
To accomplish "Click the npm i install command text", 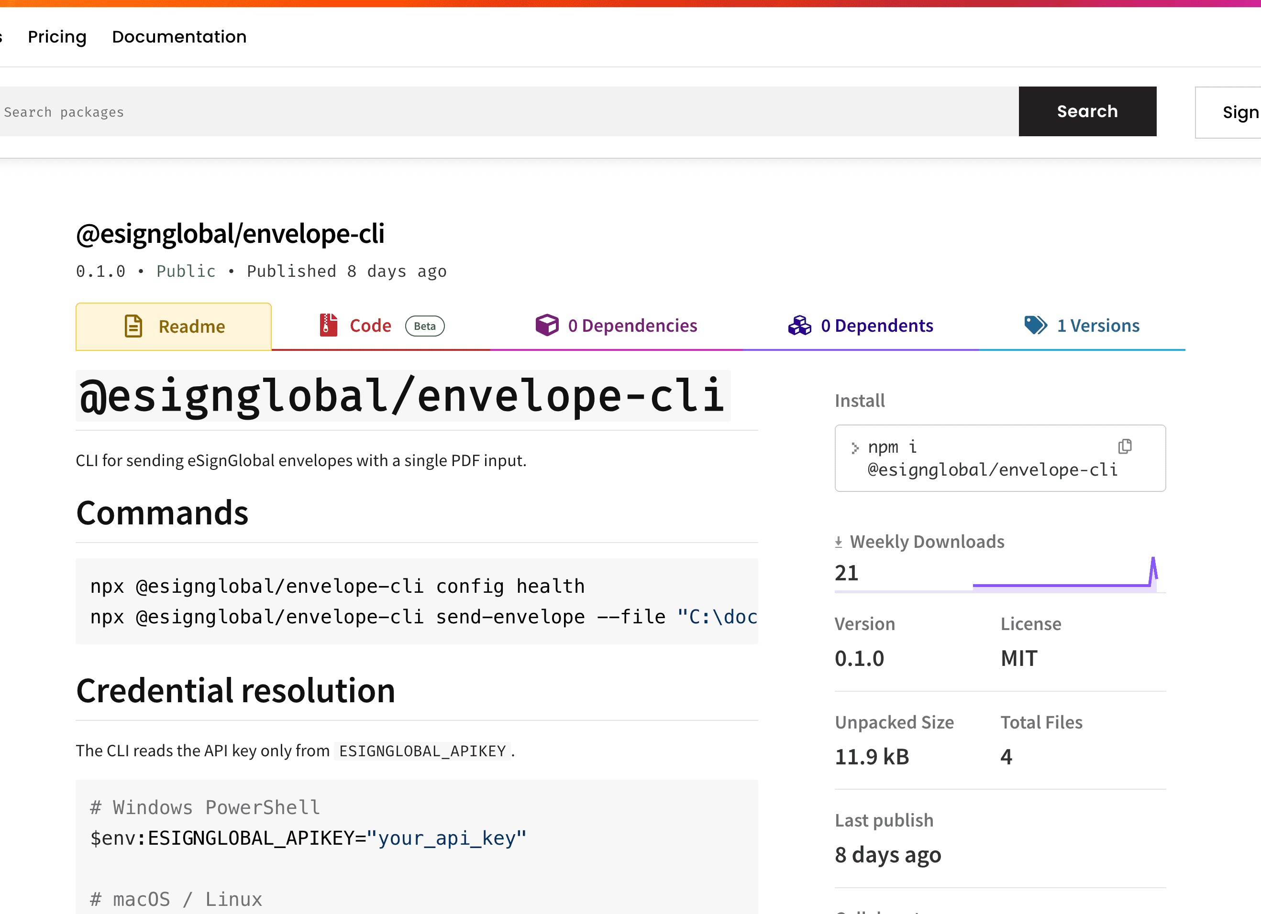I will [993, 458].
